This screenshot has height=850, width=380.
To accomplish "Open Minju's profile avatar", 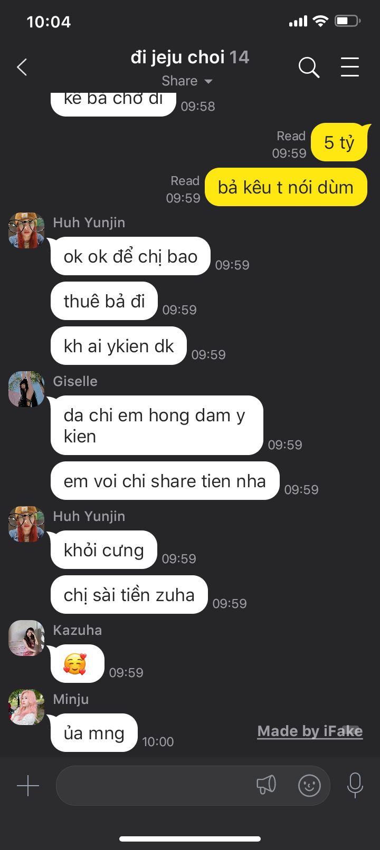I will (x=26, y=707).
